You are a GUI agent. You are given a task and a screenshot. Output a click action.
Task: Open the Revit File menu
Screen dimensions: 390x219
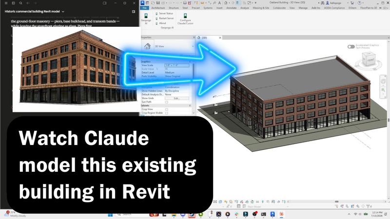[x=144, y=8]
